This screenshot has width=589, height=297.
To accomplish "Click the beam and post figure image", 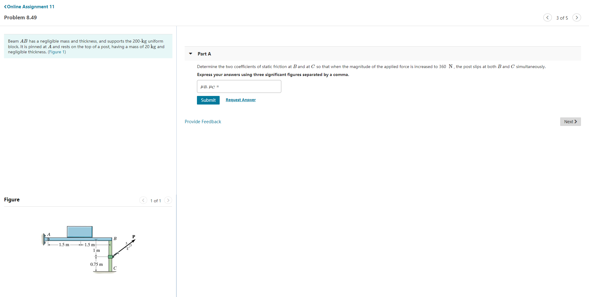I will coord(89,249).
